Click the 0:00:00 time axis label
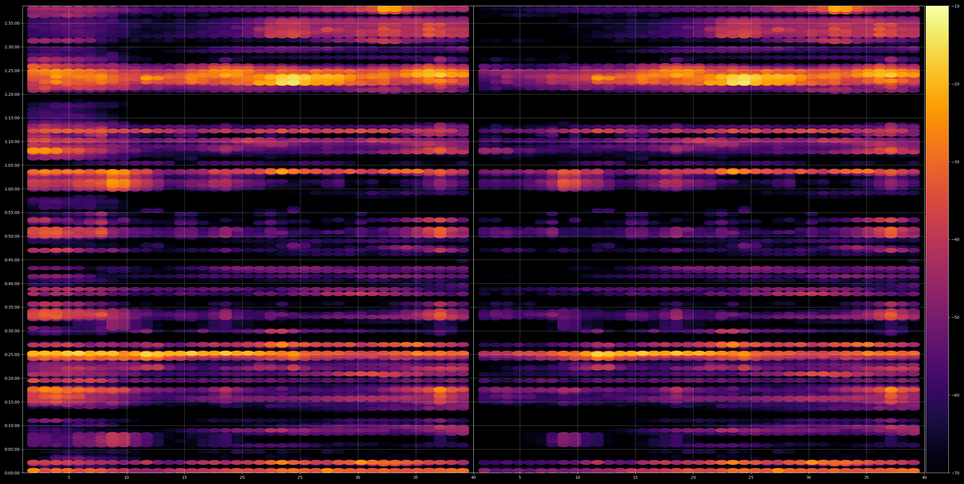This screenshot has width=964, height=484. [x=12, y=473]
